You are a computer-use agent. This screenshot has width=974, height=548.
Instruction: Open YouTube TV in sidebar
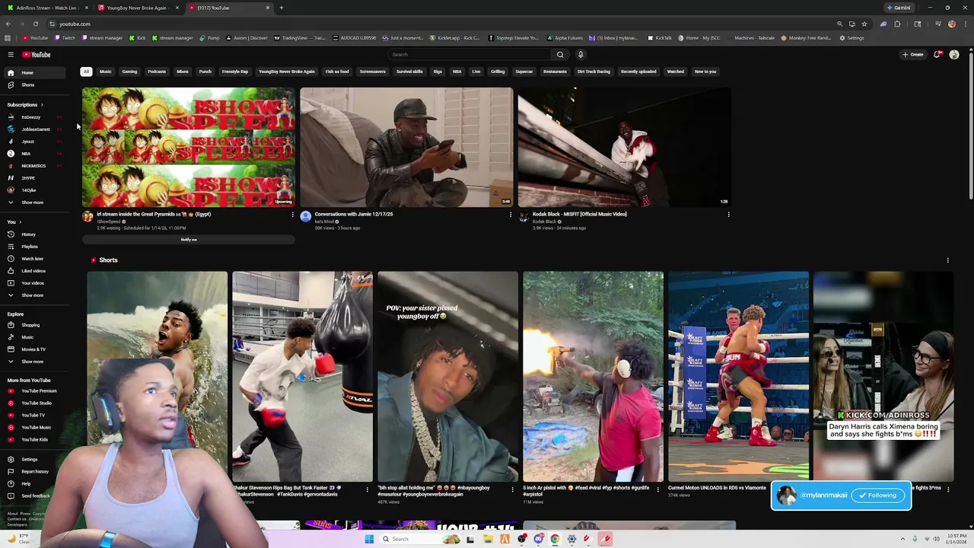37,415
